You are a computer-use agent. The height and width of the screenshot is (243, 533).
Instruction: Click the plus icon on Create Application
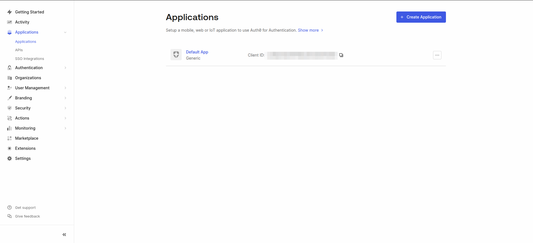point(402,17)
